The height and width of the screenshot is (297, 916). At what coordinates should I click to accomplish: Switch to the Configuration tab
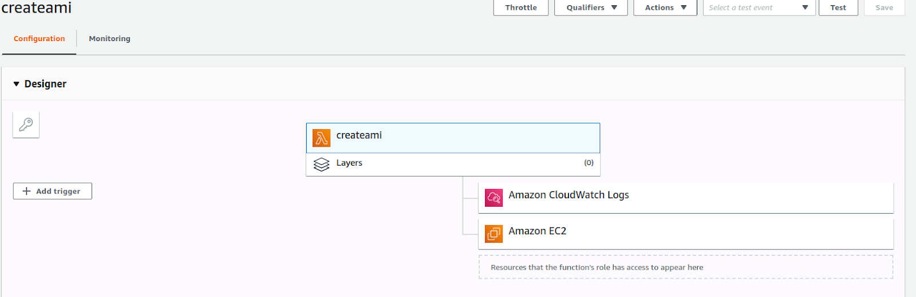pyautogui.click(x=39, y=39)
